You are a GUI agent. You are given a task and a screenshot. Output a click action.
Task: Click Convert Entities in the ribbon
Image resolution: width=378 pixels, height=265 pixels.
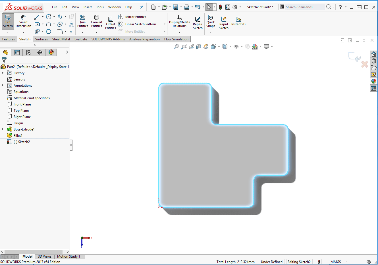[x=96, y=21]
